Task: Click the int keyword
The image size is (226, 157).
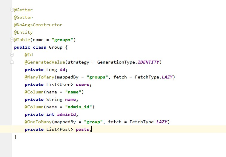Action: [50, 115]
